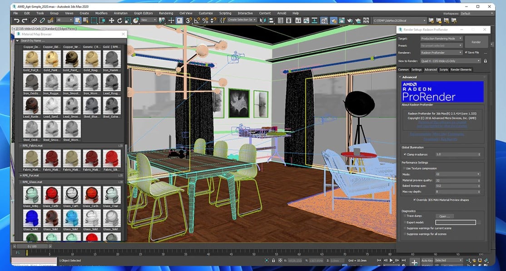Toggle the 3D Snaps icon
The width and height of the screenshot is (506, 271).
189,20
